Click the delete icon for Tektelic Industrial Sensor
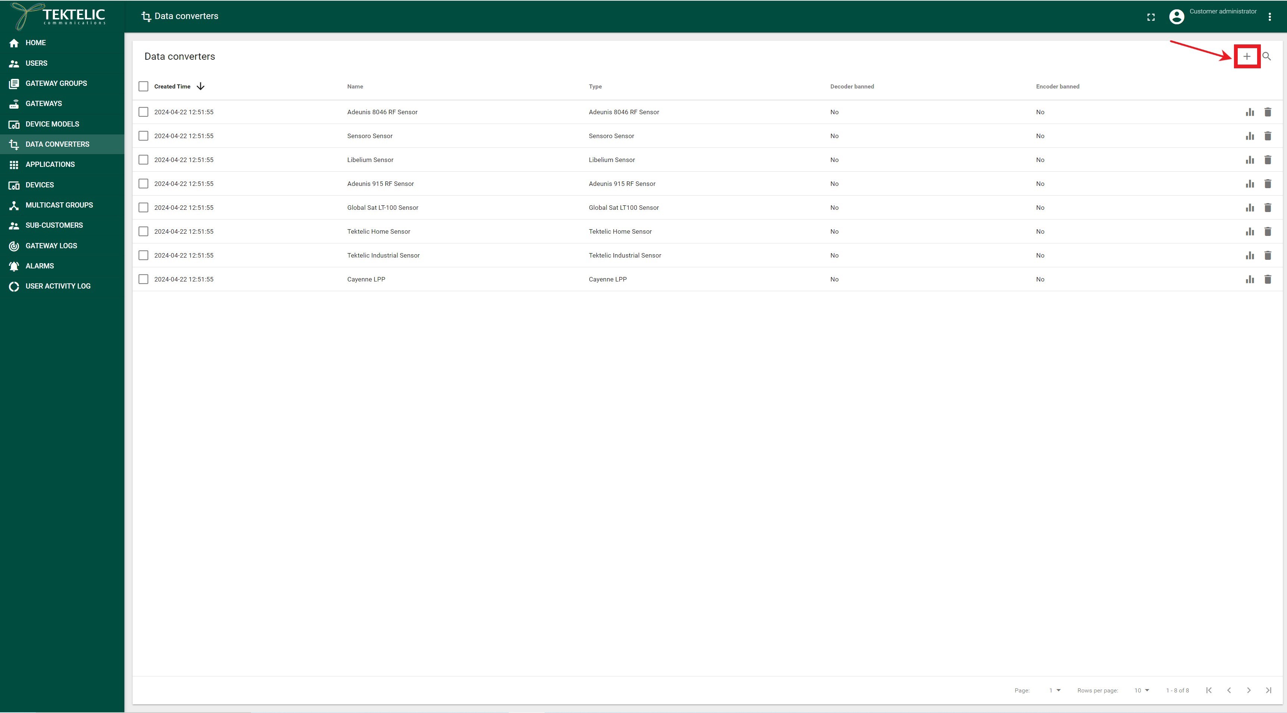Image resolution: width=1287 pixels, height=713 pixels. pyautogui.click(x=1268, y=255)
